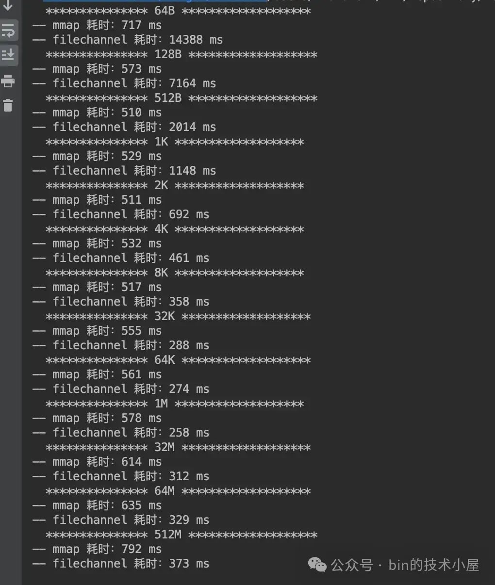Click the 64B separator line
Image resolution: width=495 pixels, height=585 pixels.
click(178, 11)
